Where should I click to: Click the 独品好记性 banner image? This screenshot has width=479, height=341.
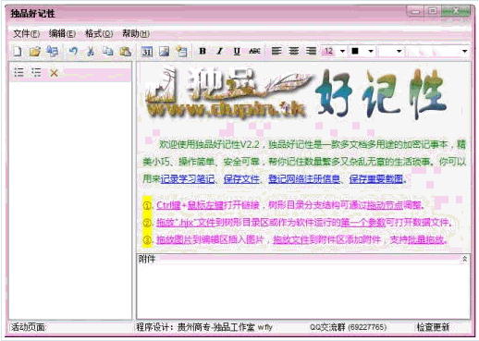pyautogui.click(x=296, y=93)
